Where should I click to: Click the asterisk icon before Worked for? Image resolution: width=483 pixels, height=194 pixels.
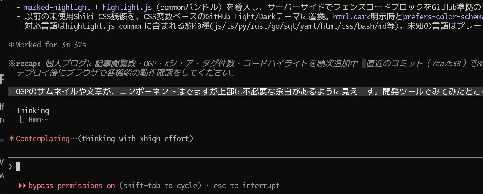(11, 45)
